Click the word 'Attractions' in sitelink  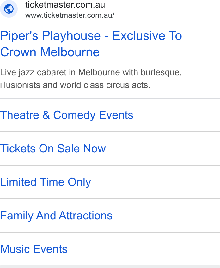[x=86, y=215]
